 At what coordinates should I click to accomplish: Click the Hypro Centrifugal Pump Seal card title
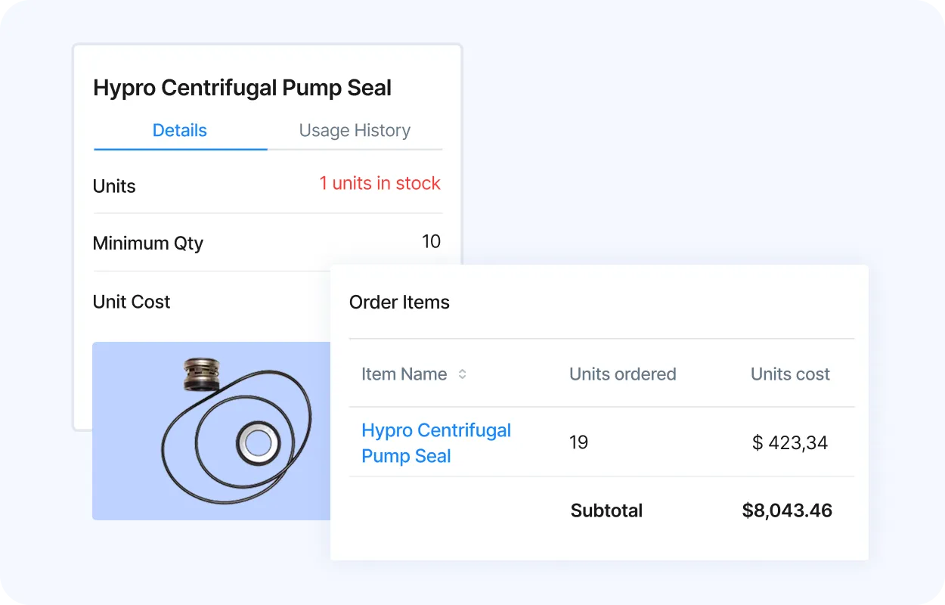pos(242,88)
